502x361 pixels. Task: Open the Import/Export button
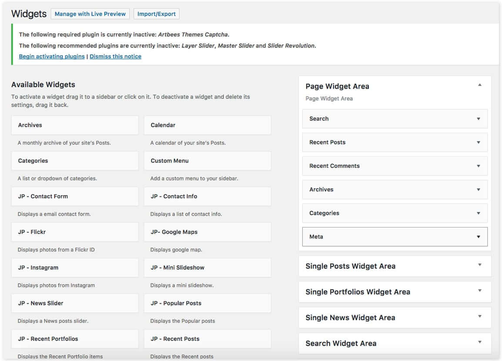point(156,13)
